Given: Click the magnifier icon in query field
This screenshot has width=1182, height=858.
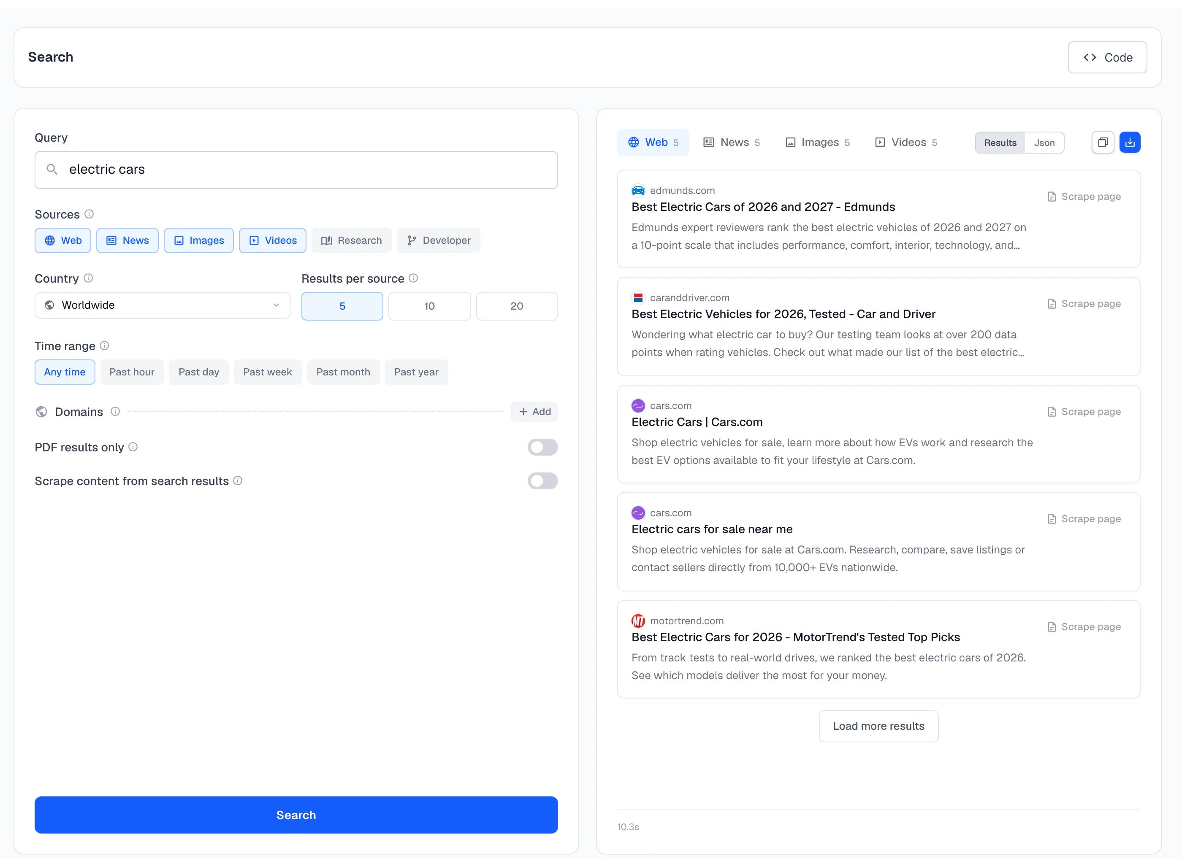Looking at the screenshot, I should 52,169.
